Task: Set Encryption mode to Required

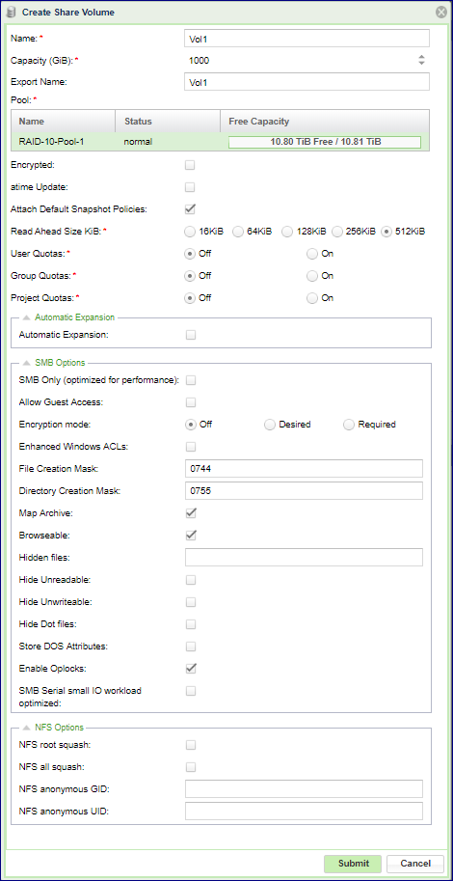Action: (x=349, y=425)
